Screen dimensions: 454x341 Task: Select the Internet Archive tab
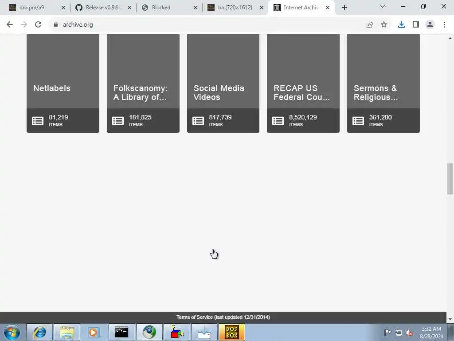301,8
